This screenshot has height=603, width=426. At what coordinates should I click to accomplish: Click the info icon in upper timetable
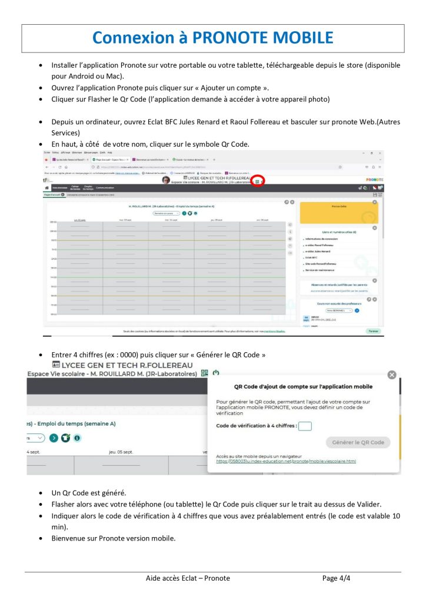[x=195, y=213]
